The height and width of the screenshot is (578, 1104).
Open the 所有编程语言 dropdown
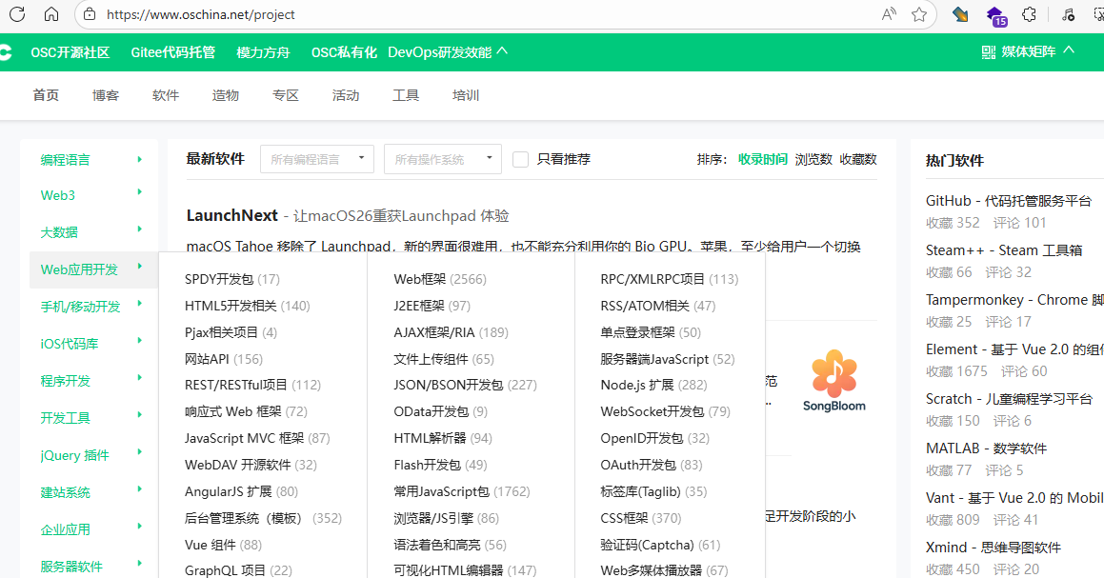tap(317, 159)
